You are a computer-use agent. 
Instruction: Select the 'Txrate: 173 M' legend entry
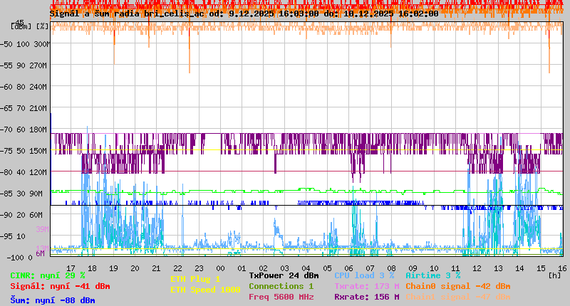(x=367, y=286)
